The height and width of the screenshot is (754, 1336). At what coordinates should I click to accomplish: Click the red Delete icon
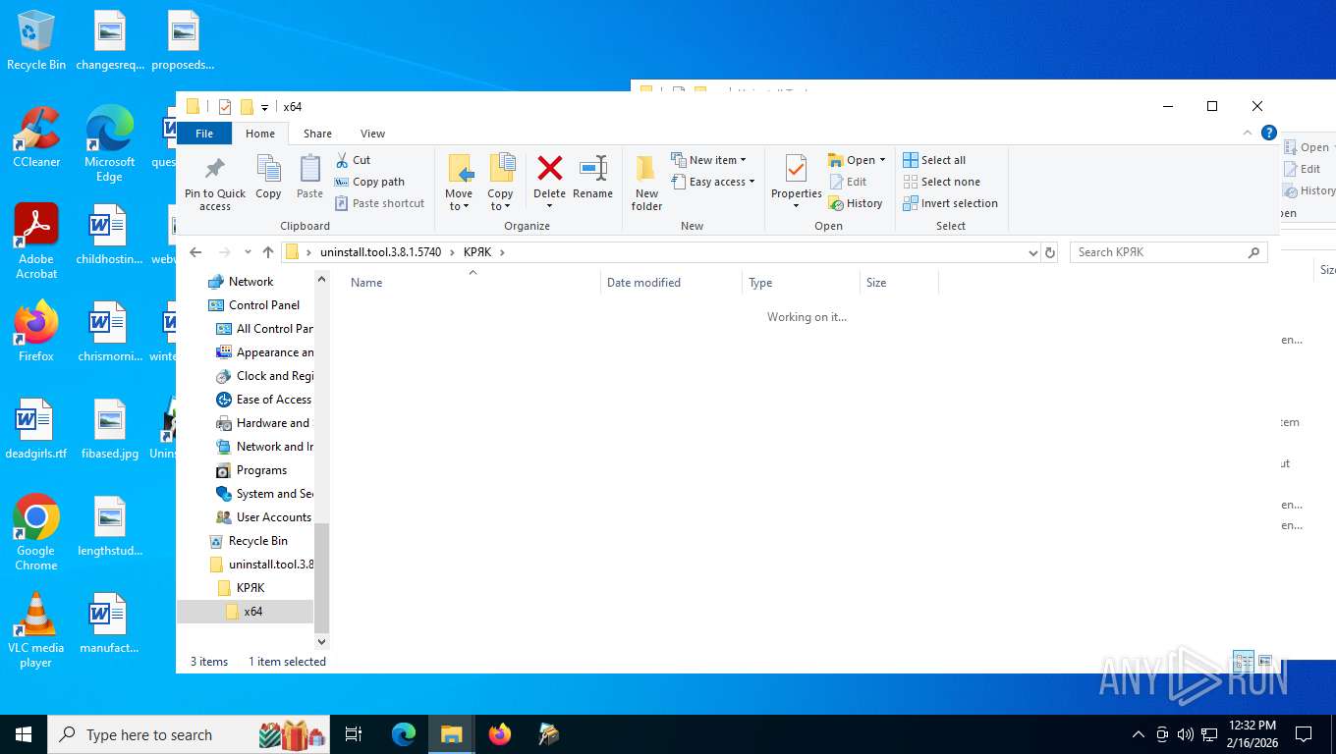point(549,168)
